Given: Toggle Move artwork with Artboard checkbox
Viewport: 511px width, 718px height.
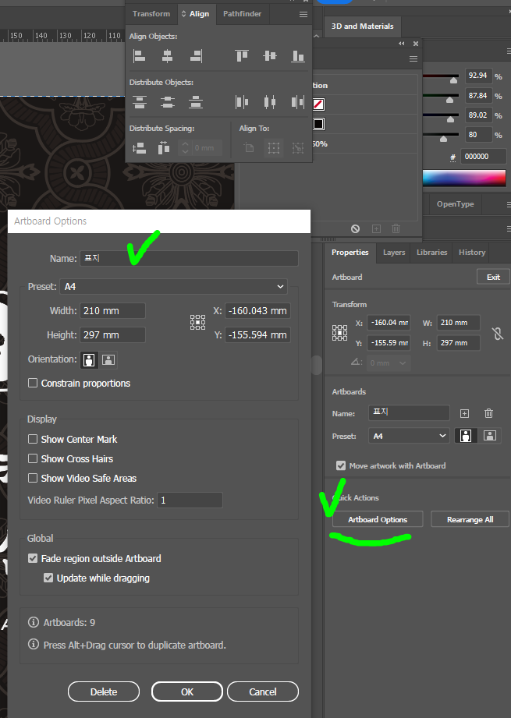Looking at the screenshot, I should (x=340, y=465).
